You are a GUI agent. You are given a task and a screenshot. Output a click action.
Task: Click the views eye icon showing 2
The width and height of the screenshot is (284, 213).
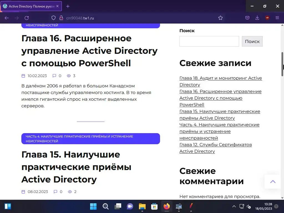[x=70, y=192]
